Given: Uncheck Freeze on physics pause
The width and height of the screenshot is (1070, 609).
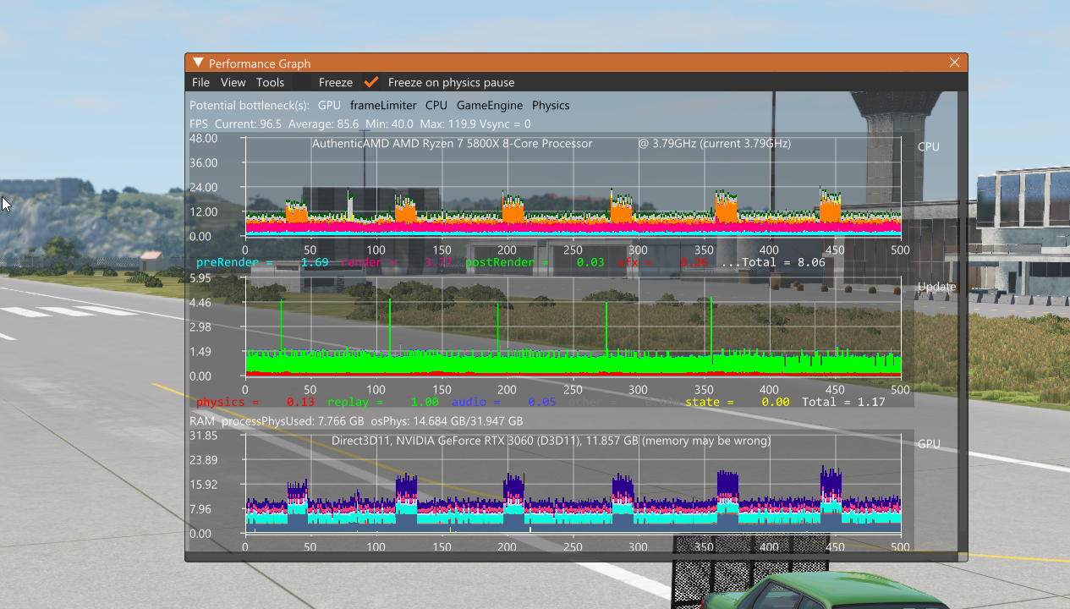Looking at the screenshot, I should pos(371,82).
